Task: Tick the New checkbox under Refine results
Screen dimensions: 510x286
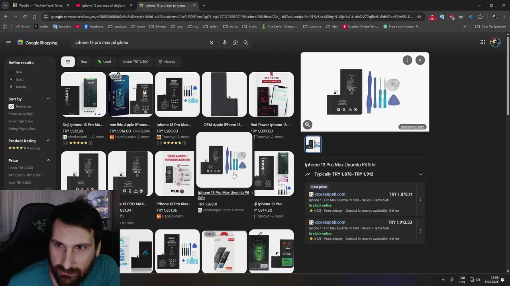Action: (11, 72)
